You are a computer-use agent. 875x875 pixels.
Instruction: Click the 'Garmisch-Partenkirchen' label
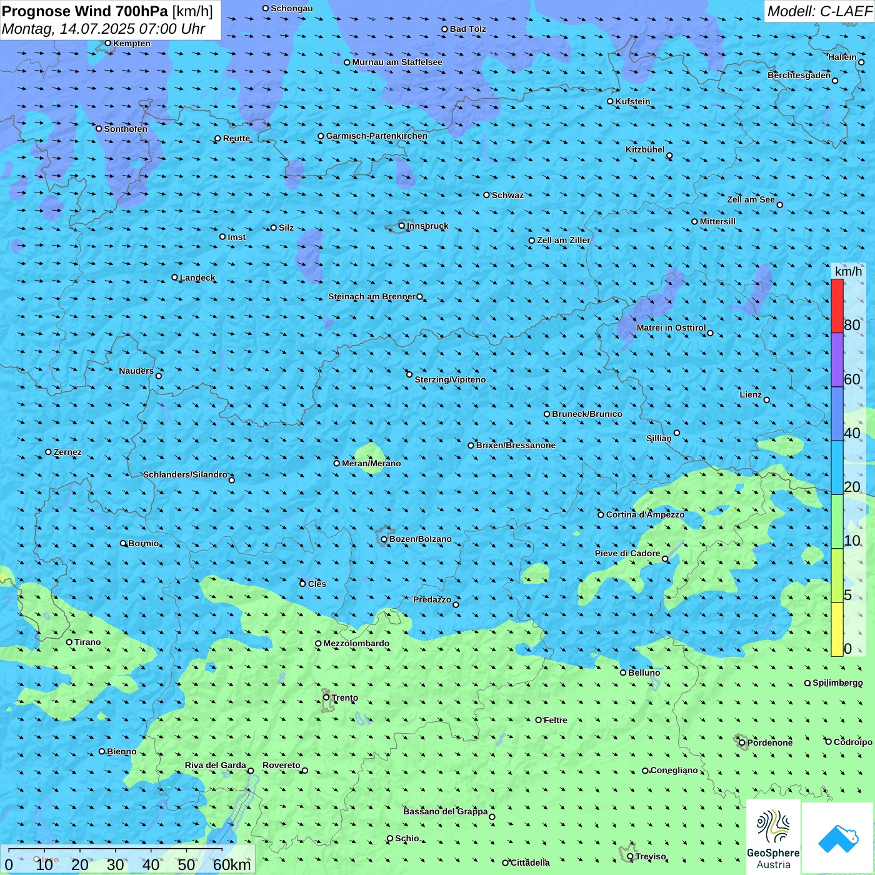click(377, 136)
